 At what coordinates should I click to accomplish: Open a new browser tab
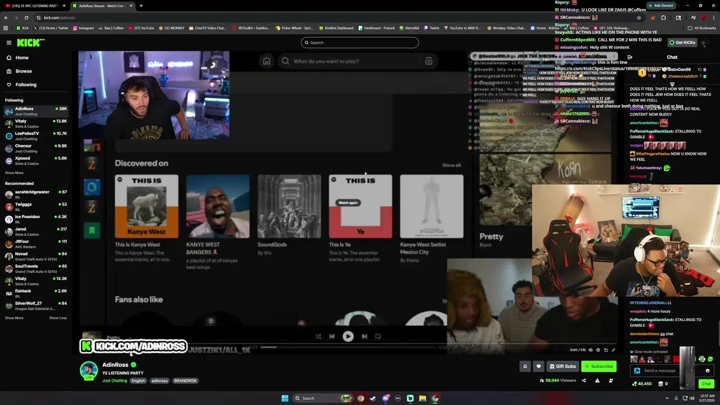tap(141, 6)
